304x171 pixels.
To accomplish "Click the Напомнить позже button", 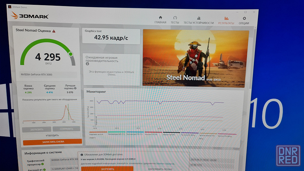I will click(160, 169).
